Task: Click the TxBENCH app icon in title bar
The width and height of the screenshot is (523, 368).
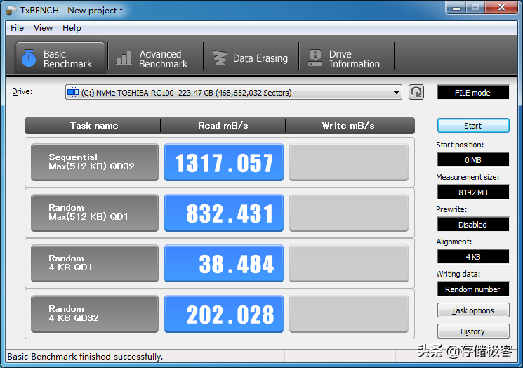Action: (x=11, y=9)
